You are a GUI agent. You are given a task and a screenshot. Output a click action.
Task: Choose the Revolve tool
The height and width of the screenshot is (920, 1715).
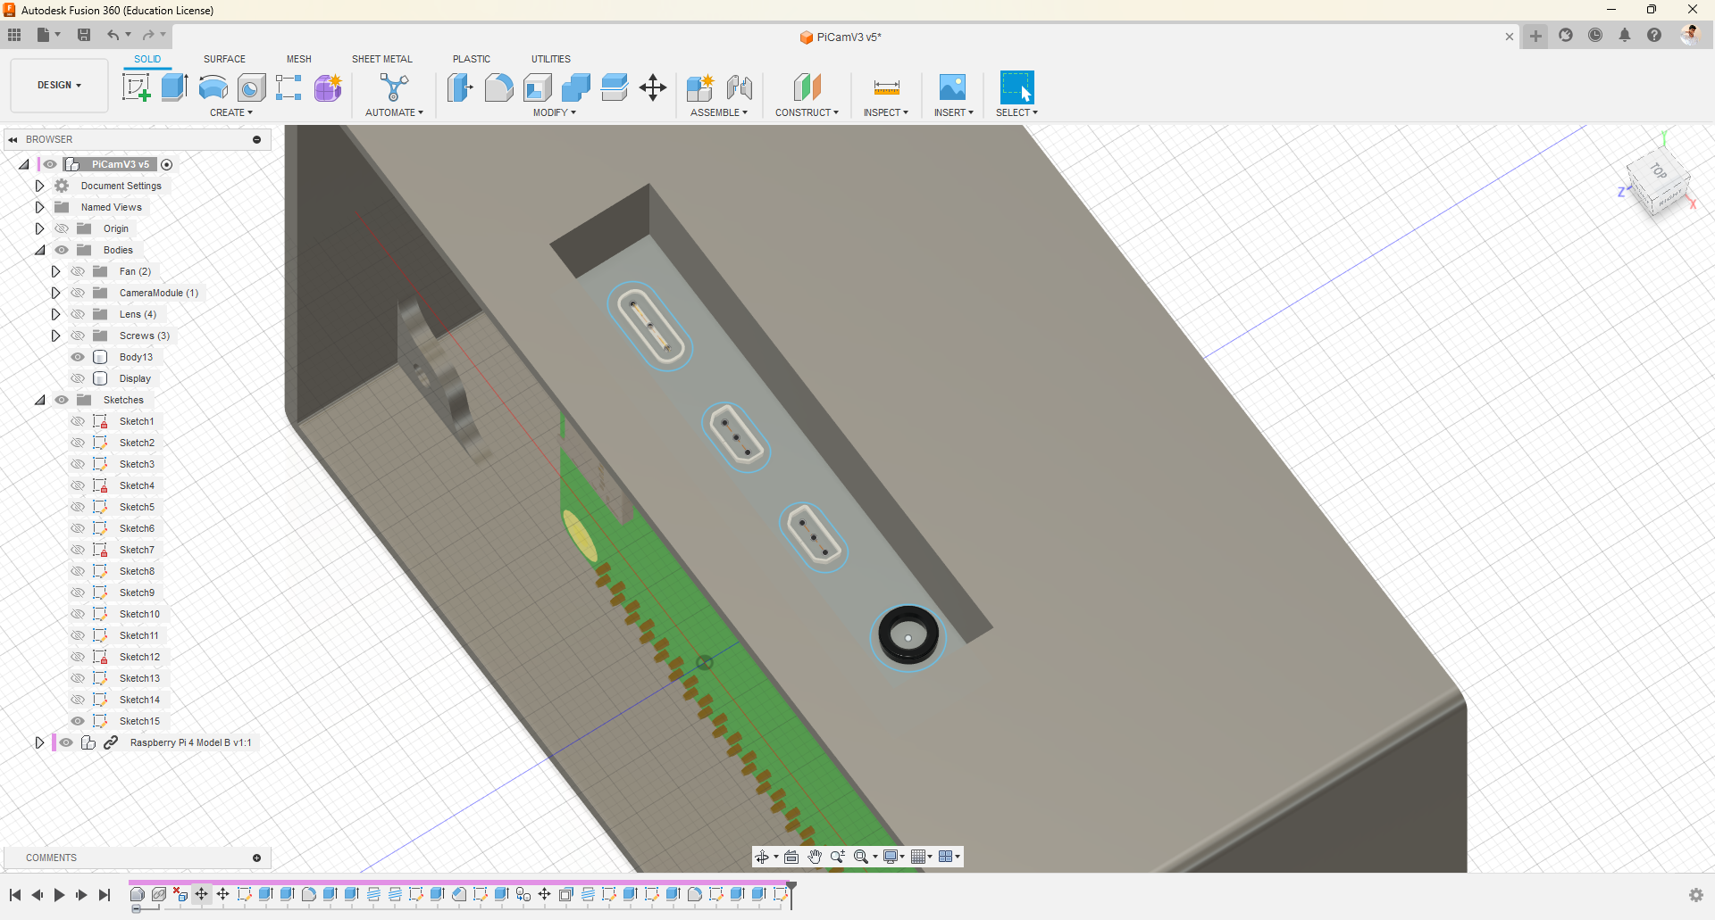pos(213,87)
